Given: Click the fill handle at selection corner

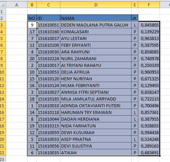Looking at the screenshot, I should (160, 156).
